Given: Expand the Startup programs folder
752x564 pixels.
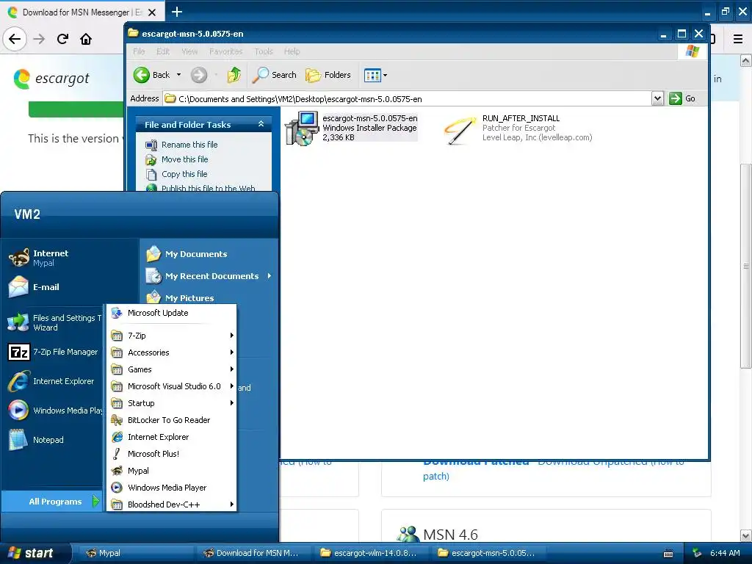Looking at the screenshot, I should click(x=171, y=403).
